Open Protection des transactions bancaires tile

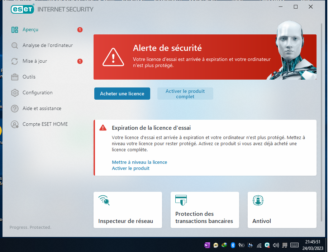205,210
